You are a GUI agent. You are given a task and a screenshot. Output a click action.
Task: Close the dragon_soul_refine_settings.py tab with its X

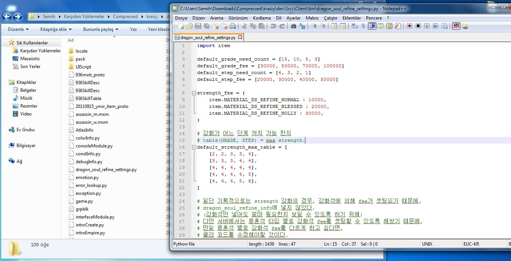point(240,37)
